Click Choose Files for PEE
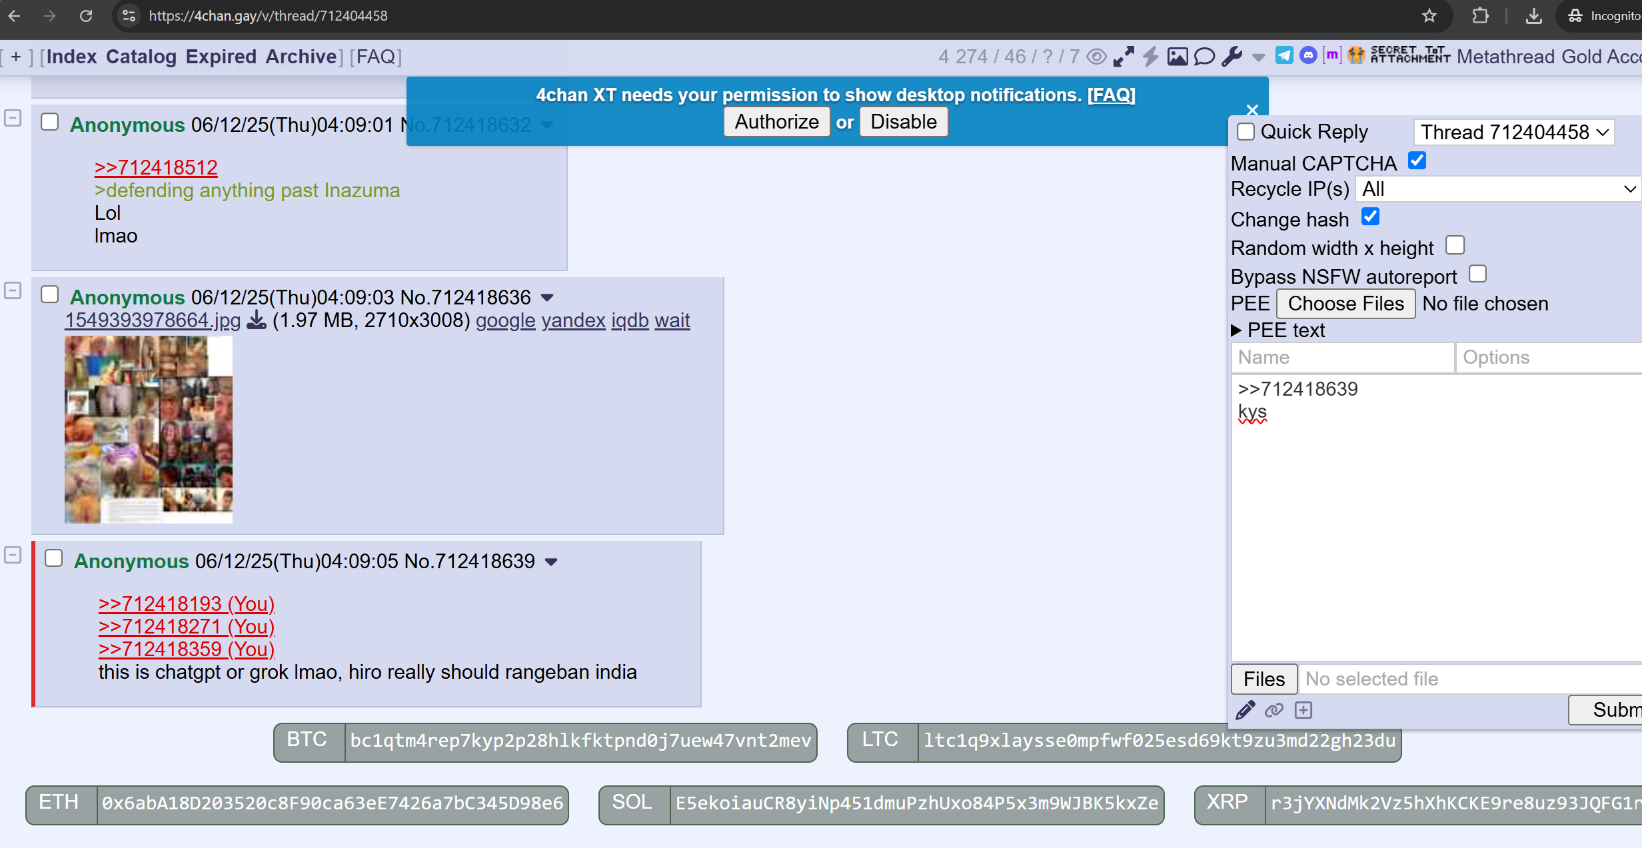Screen dimensions: 1642x848 click(1345, 304)
